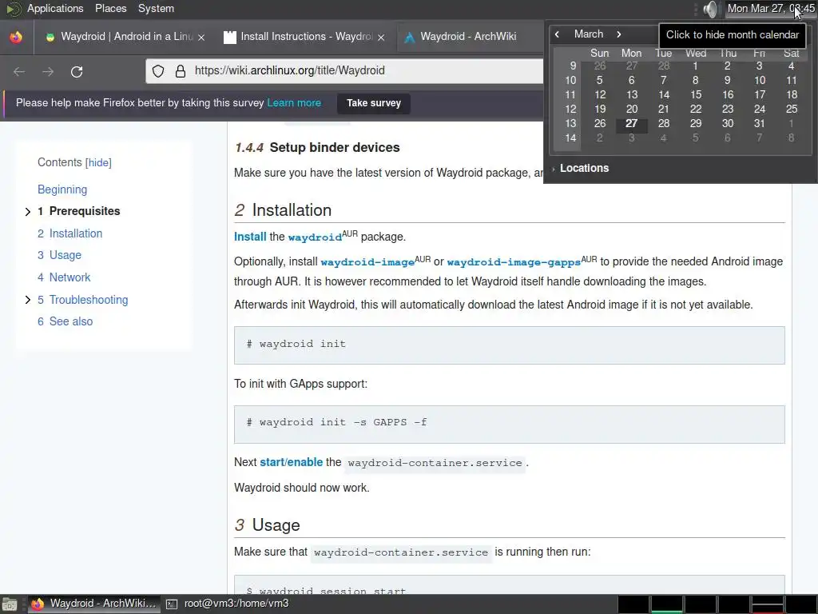The width and height of the screenshot is (818, 614).
Task: Click the volume speaker icon in the panel
Action: coord(709,9)
